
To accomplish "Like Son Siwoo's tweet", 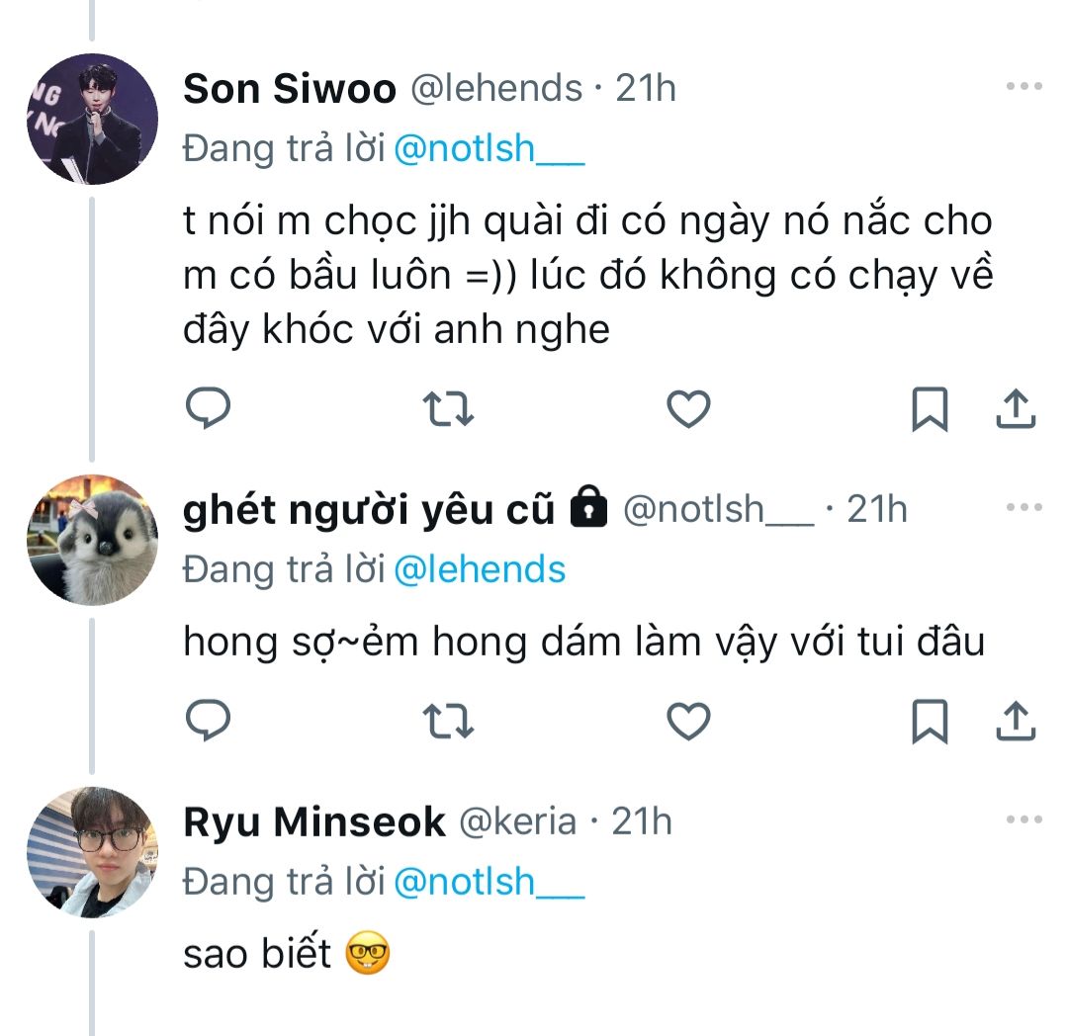I will point(688,408).
